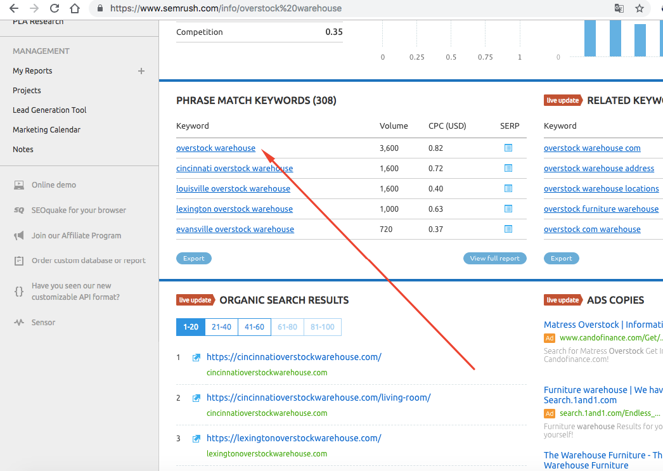Screen dimensions: 663x471
Task: Open external link icon for result 1
Action: tap(196, 358)
